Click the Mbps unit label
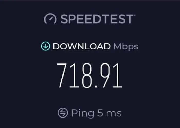180x128 pixels. click(126, 47)
